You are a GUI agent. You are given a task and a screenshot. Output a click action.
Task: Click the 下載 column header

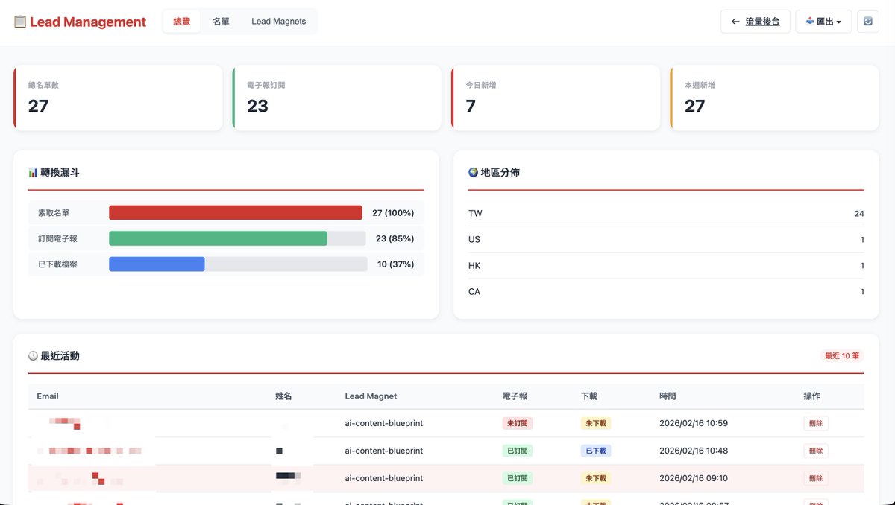[x=589, y=396]
